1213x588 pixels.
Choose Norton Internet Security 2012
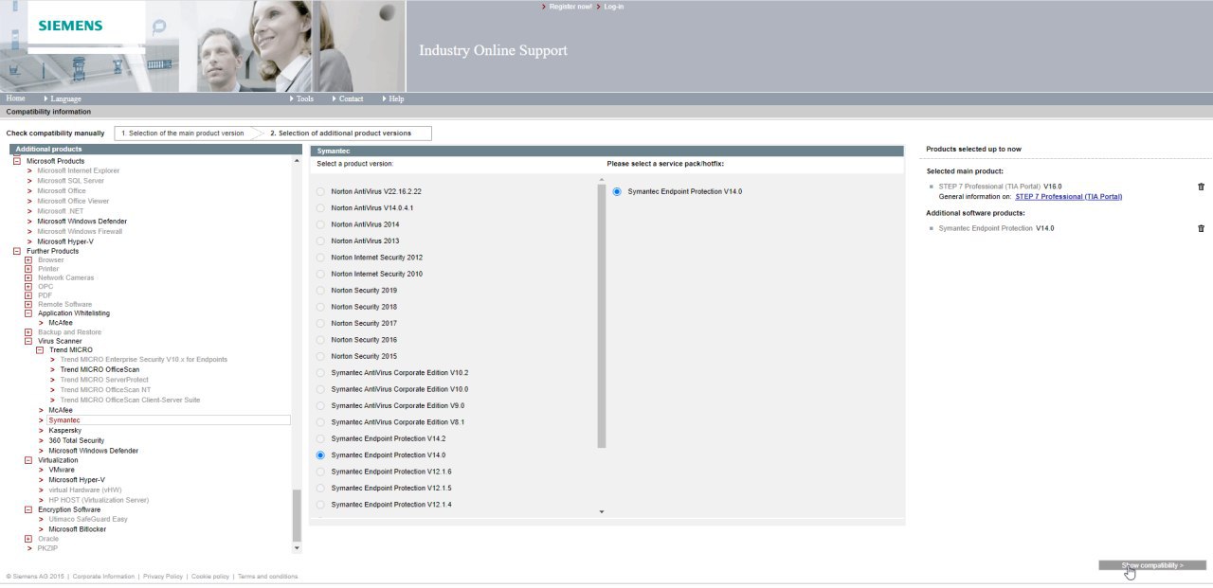coord(320,258)
